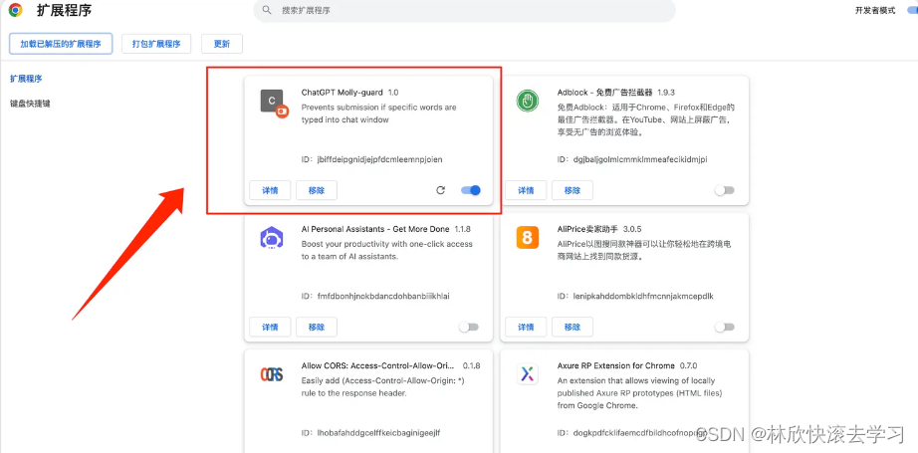Click the 更新 button
The width and height of the screenshot is (918, 453).
click(x=222, y=44)
